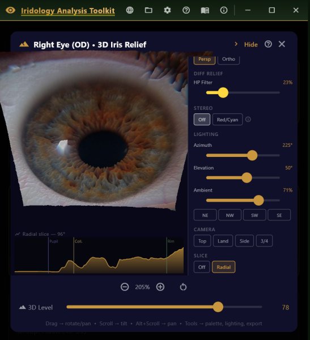Click the Iridology Analysis Toolkit title link
This screenshot has width=310, height=340.
pos(68,11)
